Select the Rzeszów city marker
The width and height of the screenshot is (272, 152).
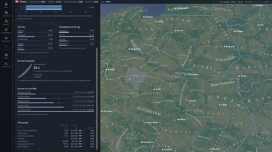(x=210, y=149)
